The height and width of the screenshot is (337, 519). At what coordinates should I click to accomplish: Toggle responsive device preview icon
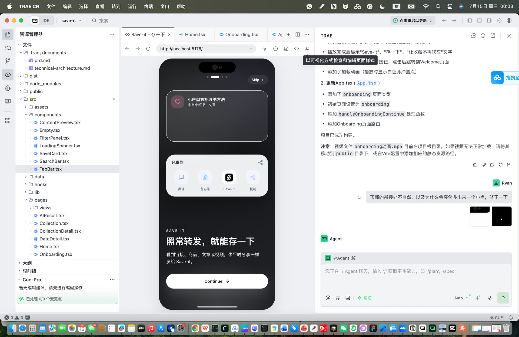(x=286, y=49)
